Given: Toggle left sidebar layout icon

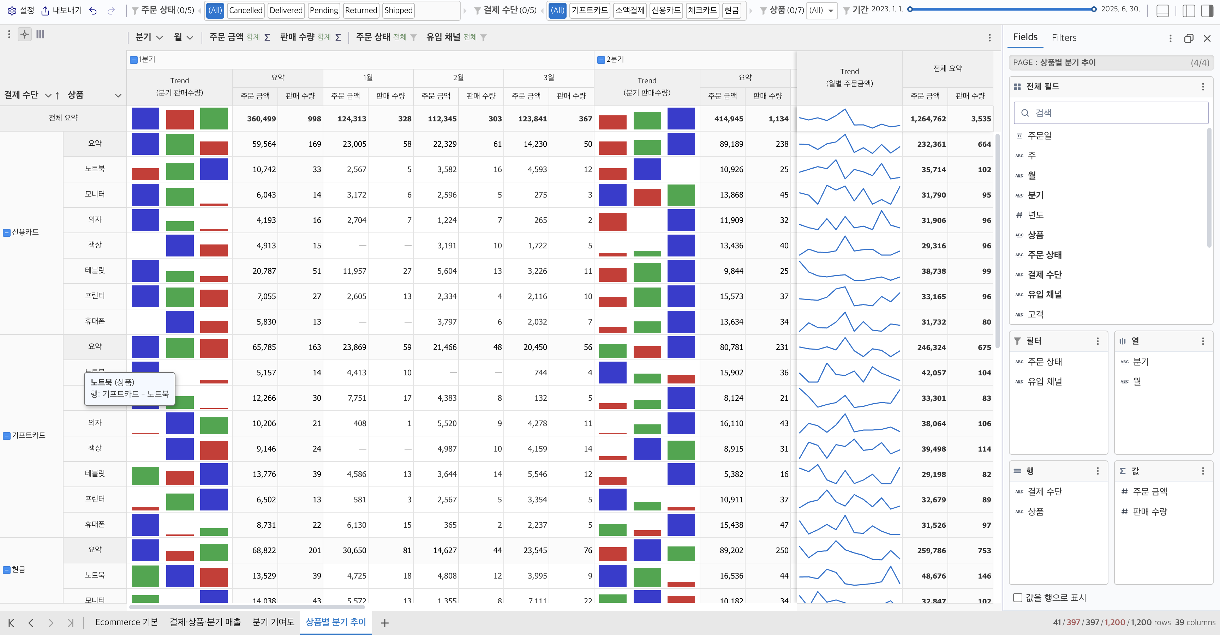Looking at the screenshot, I should pyautogui.click(x=1189, y=11).
